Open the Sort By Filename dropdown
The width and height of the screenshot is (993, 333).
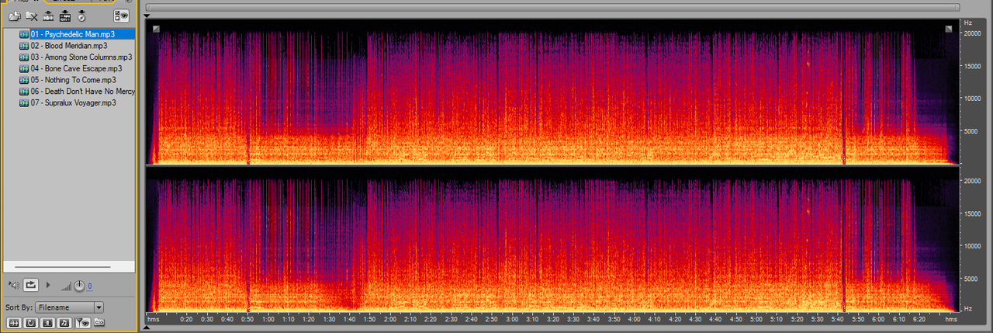(69, 307)
